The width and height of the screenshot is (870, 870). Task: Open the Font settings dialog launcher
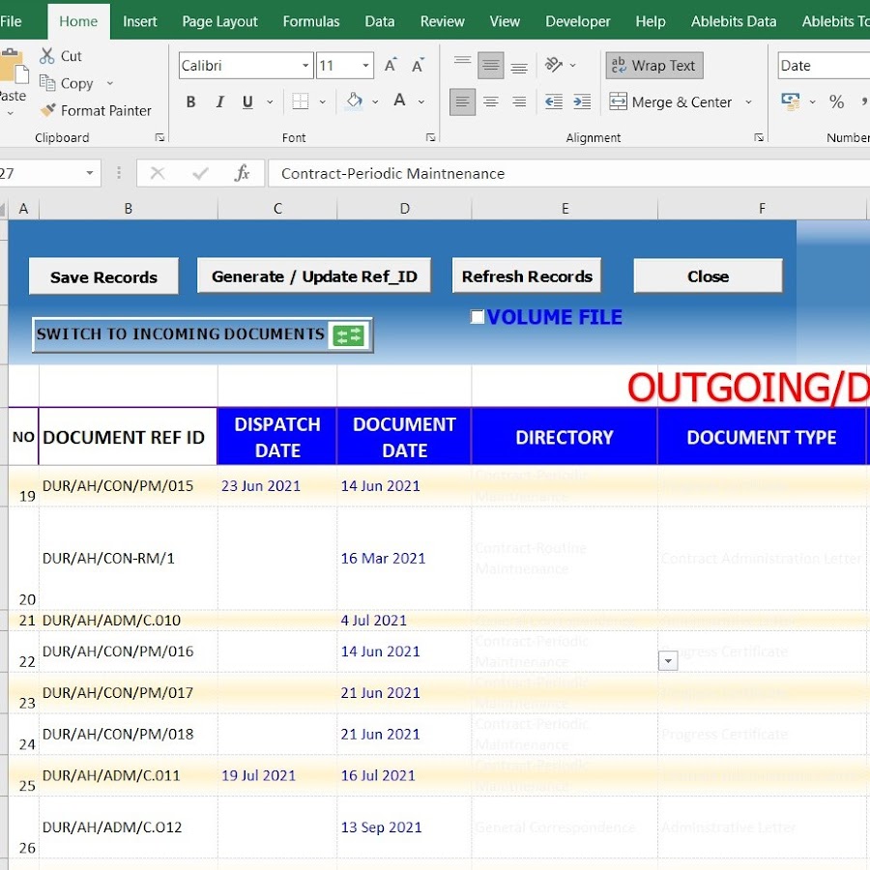click(430, 137)
